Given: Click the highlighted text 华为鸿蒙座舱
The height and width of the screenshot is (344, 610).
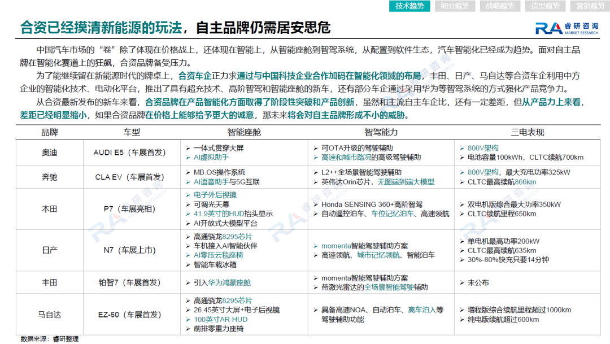Looking at the screenshot, I should pyautogui.click(x=229, y=283).
